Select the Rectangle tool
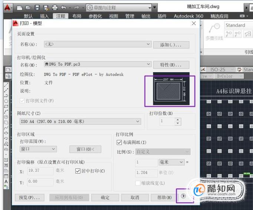 click(6, 106)
